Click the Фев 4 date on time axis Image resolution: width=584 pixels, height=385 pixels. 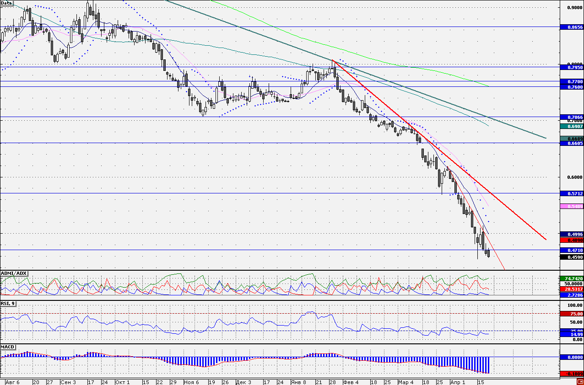351,381
